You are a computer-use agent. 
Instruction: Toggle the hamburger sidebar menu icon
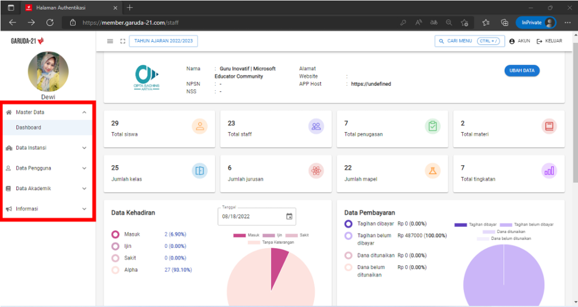click(110, 41)
